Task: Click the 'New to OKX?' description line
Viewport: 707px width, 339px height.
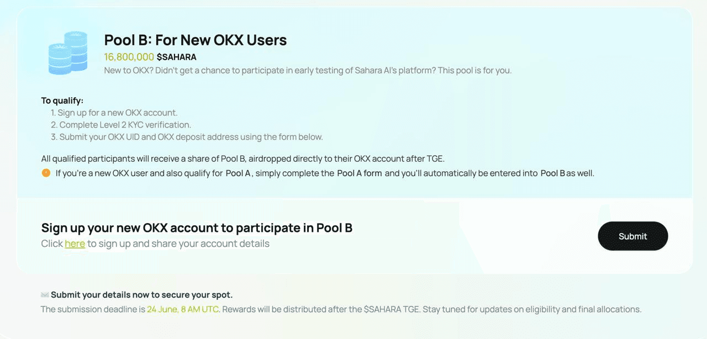Action: coord(308,71)
